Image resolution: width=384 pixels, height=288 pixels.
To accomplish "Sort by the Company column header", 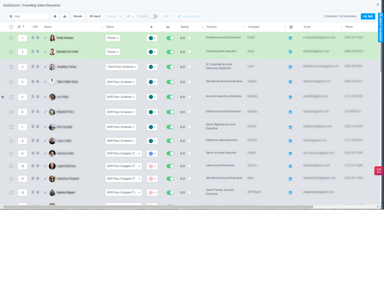I will pos(253,27).
